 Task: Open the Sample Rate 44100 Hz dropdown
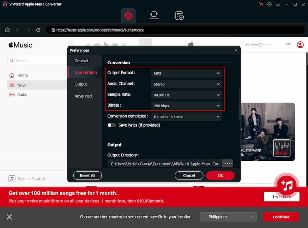coord(187,95)
